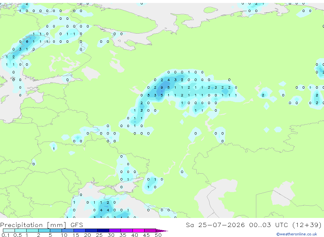Click the 5 to 10 legend swatch

click(x=56, y=231)
